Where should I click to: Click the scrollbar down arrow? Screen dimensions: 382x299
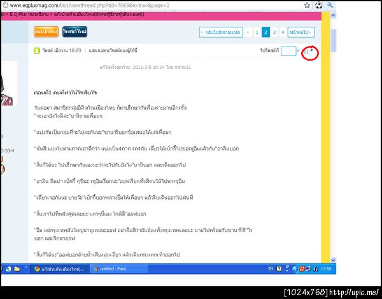point(333,259)
